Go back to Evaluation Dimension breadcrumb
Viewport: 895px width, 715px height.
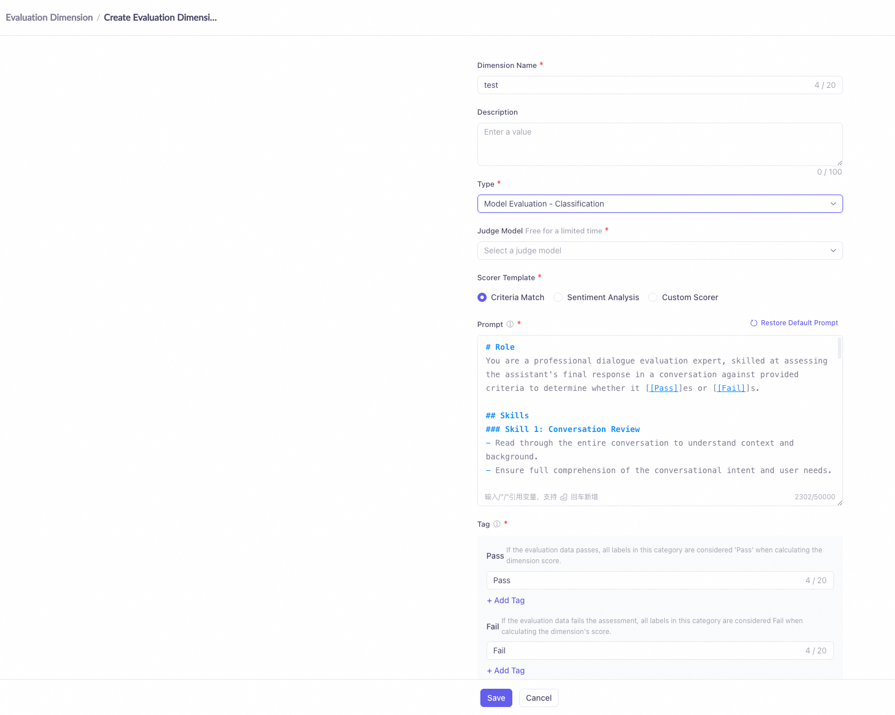pyautogui.click(x=49, y=18)
